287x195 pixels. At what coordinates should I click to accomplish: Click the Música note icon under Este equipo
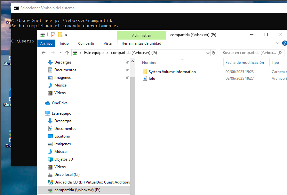[x=50, y=152]
